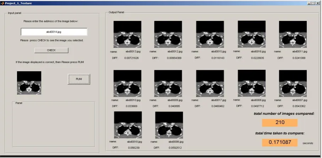Image resolution: width=322 pixels, height=158 pixels.
Task: Click the file name text abd0012.jpg
Action: click(175, 52)
